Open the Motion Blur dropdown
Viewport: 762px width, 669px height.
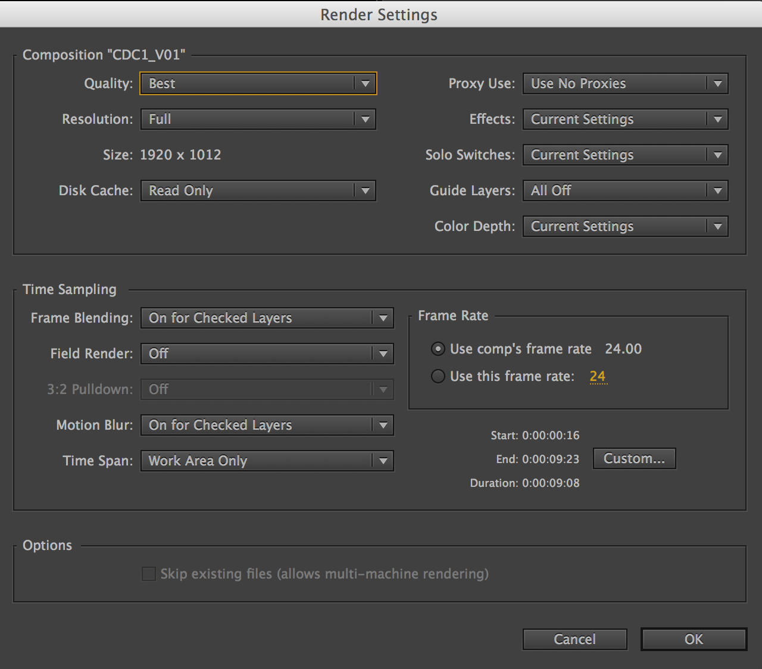(x=267, y=425)
